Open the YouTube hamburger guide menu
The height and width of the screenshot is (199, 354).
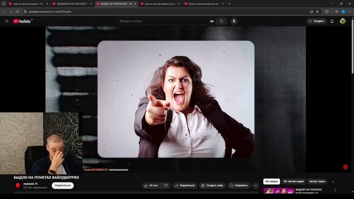coord(7,21)
